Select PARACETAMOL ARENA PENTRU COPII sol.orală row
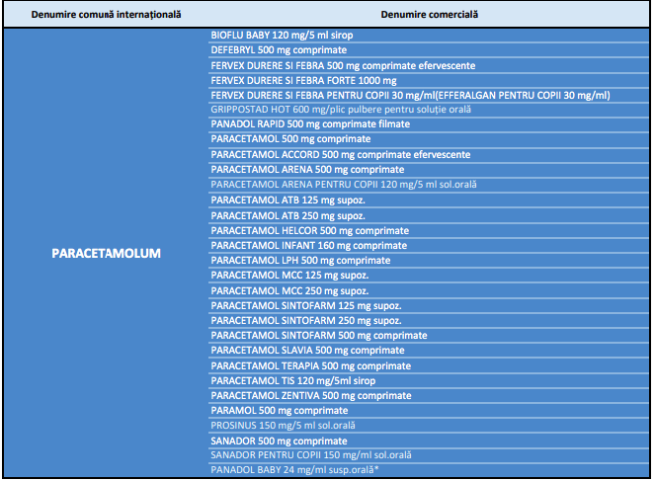Viewport: 655px width, 481px height. pos(429,185)
